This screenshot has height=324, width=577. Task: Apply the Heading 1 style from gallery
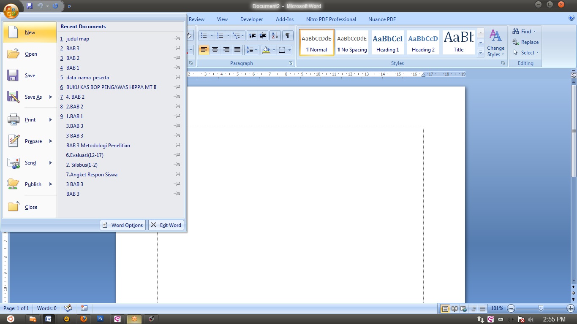(387, 43)
